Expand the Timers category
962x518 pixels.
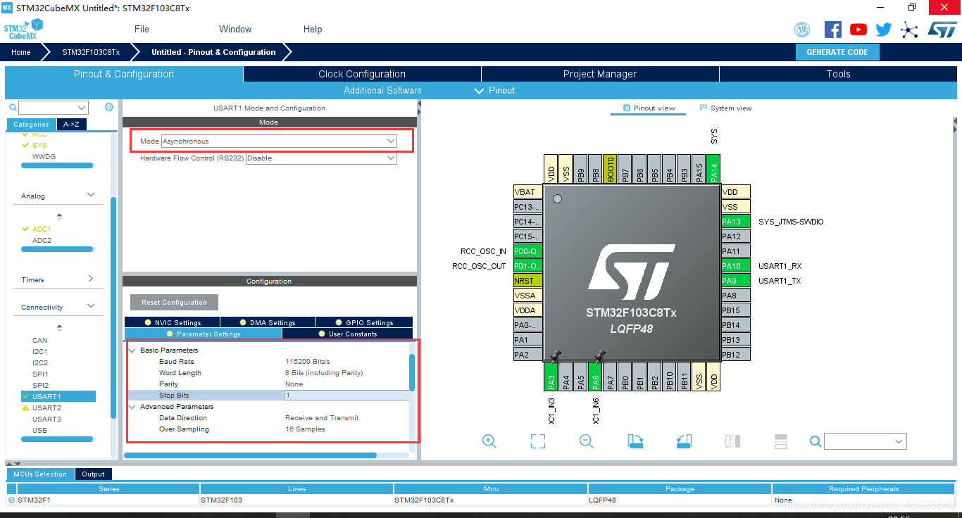pyautogui.click(x=91, y=279)
